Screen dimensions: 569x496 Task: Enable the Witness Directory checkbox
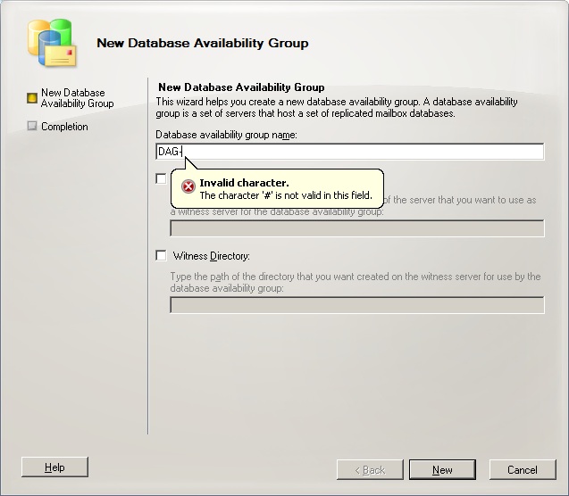(x=161, y=256)
